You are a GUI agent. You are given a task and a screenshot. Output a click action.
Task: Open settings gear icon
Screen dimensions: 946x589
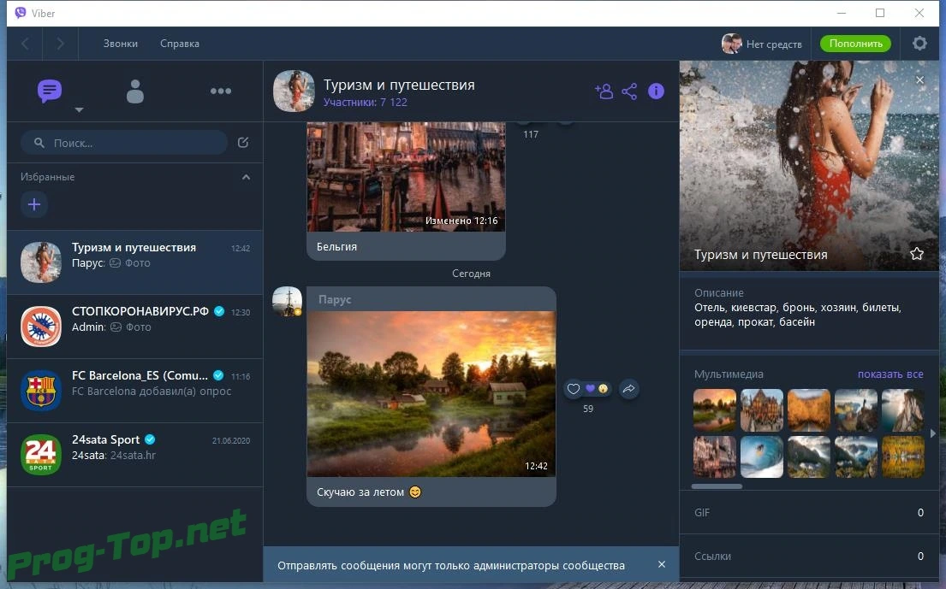click(x=919, y=44)
